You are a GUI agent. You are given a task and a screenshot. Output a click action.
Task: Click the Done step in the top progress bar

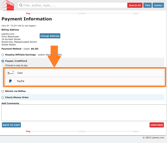click(136, 13)
